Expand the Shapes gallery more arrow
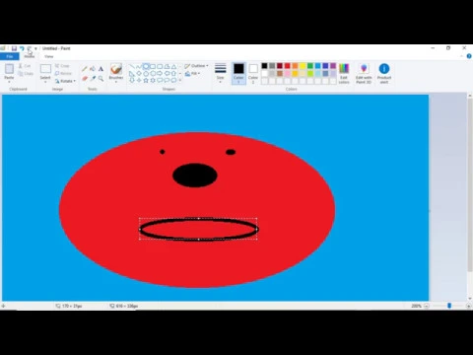The width and height of the screenshot is (473, 355). pos(180,80)
